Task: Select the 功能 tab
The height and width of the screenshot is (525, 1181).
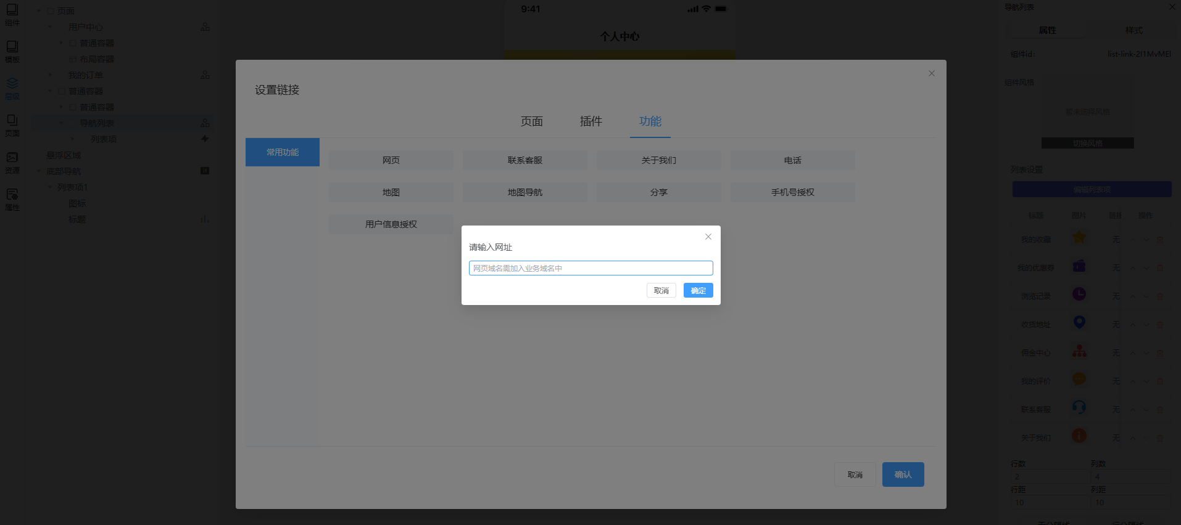Action: coord(650,121)
